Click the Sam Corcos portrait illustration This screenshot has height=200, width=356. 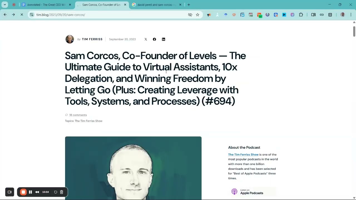tap(133, 168)
